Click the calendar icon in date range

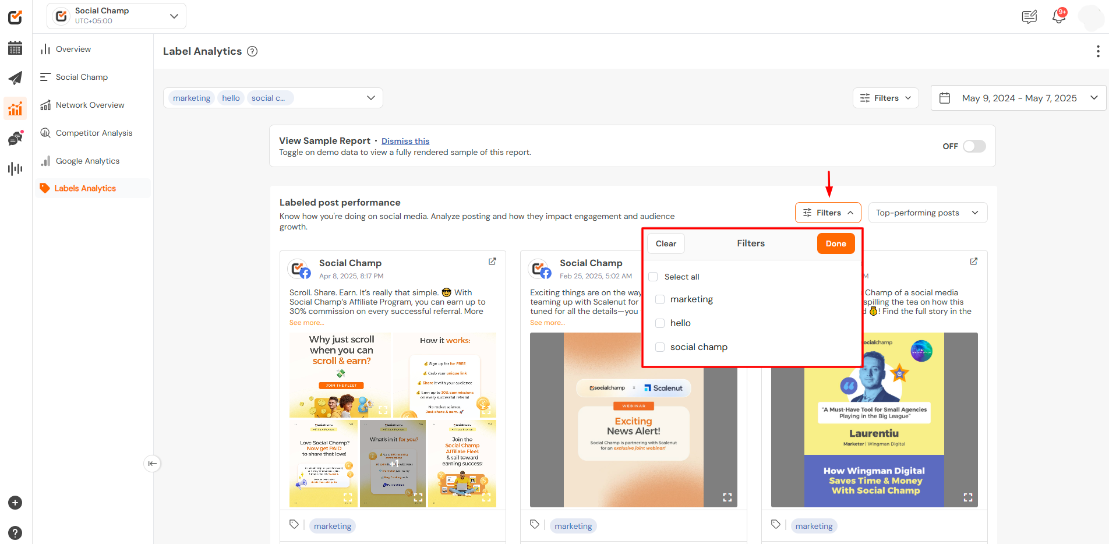945,98
